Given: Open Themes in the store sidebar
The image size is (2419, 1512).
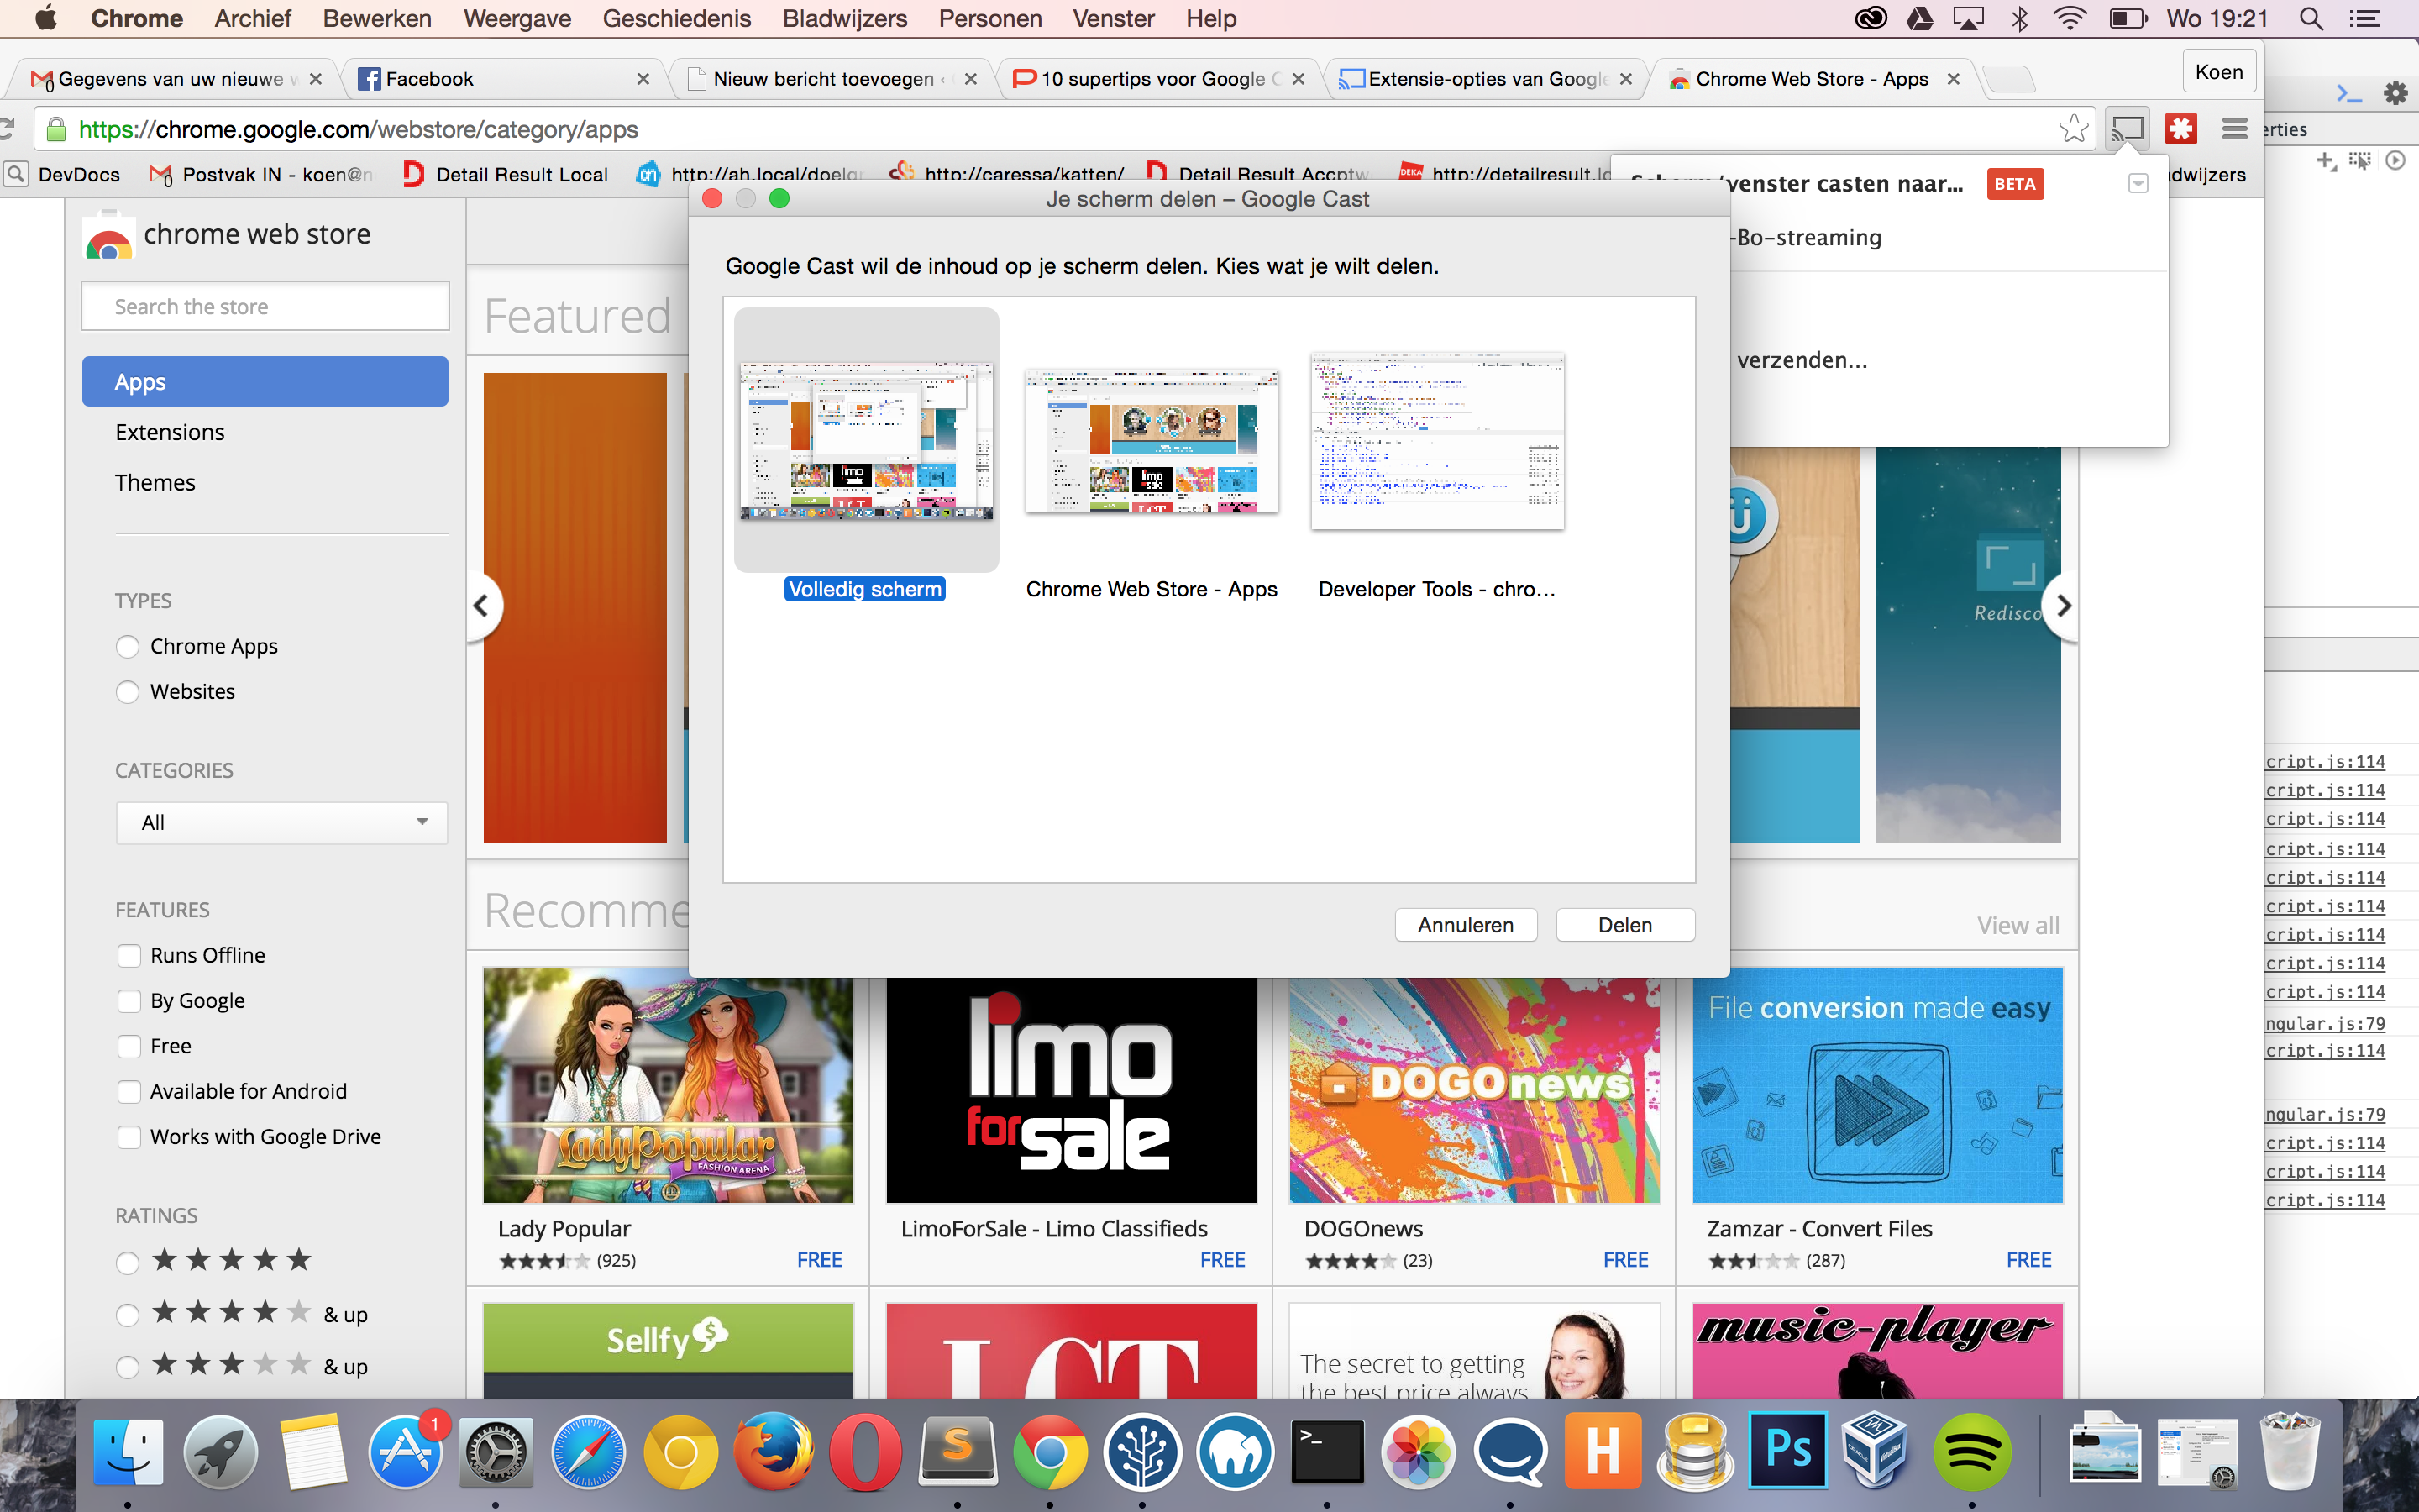Looking at the screenshot, I should click(155, 482).
